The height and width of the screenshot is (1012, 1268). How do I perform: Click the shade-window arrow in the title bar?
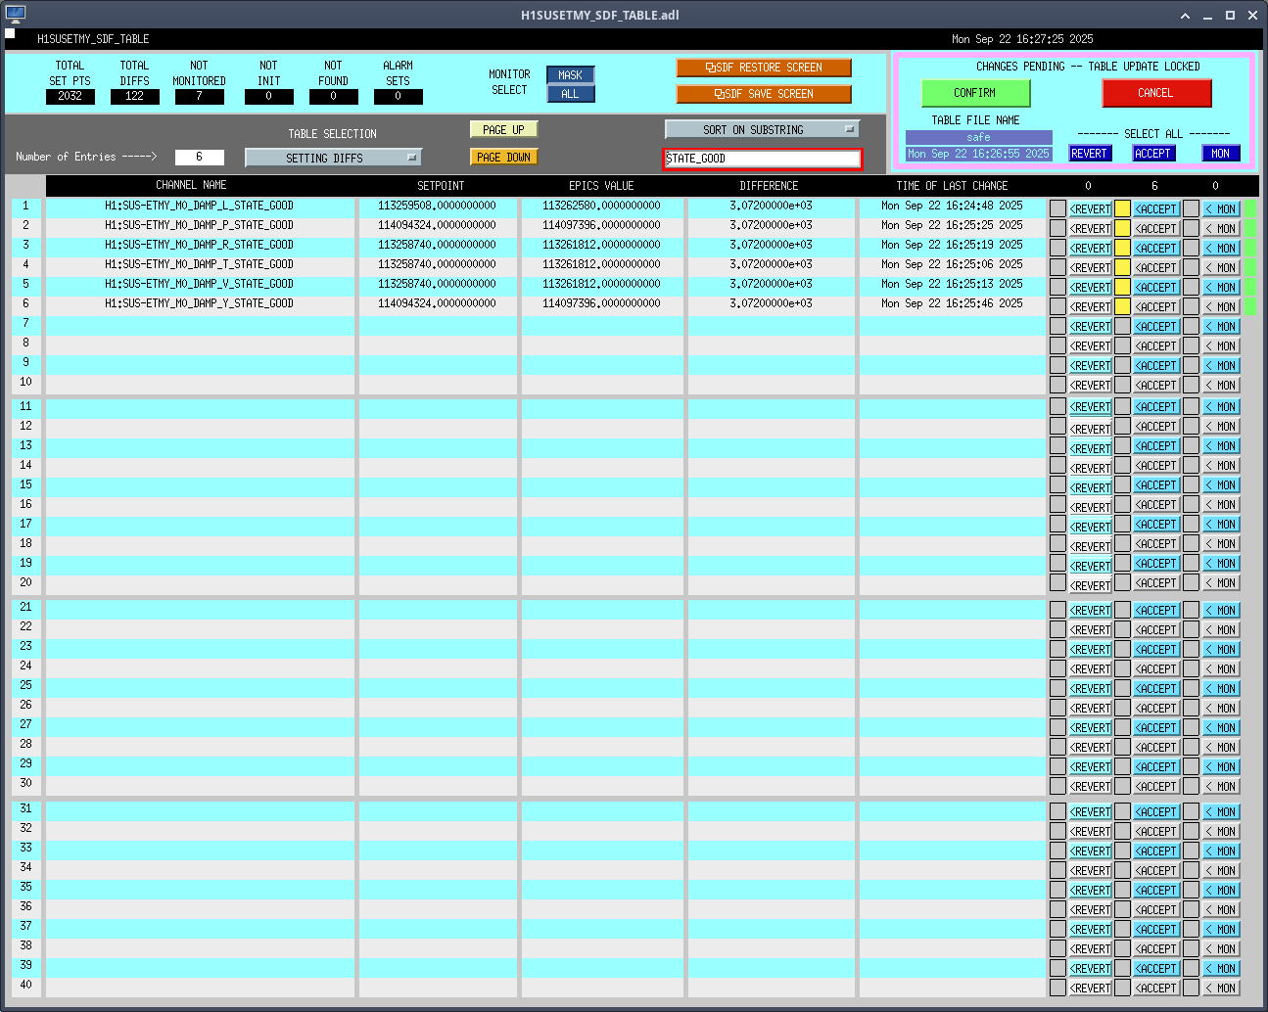point(1185,16)
